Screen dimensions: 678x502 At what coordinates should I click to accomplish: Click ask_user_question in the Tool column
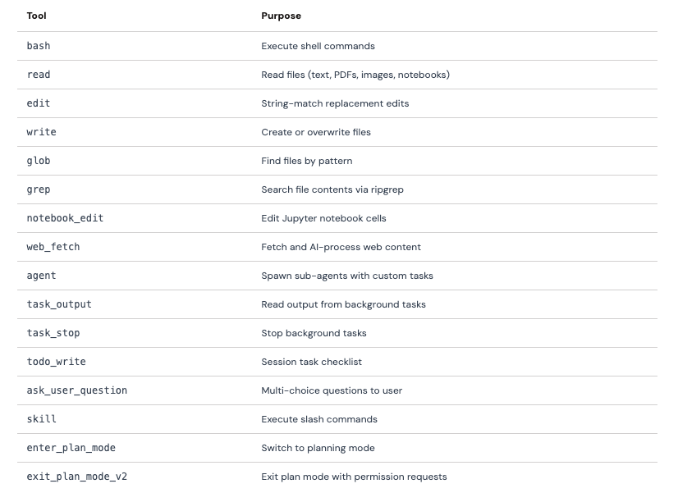(77, 390)
